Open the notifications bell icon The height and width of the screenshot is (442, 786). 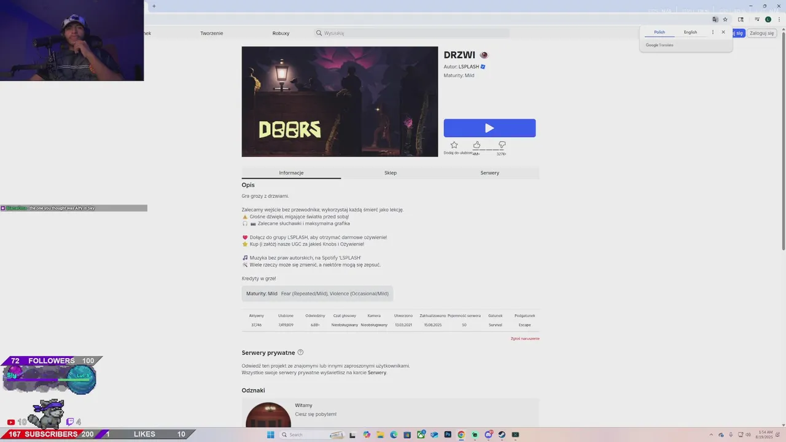pyautogui.click(x=777, y=435)
